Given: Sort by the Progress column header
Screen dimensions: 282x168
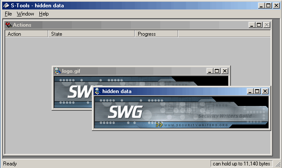Looking at the screenshot, I should point(156,34).
